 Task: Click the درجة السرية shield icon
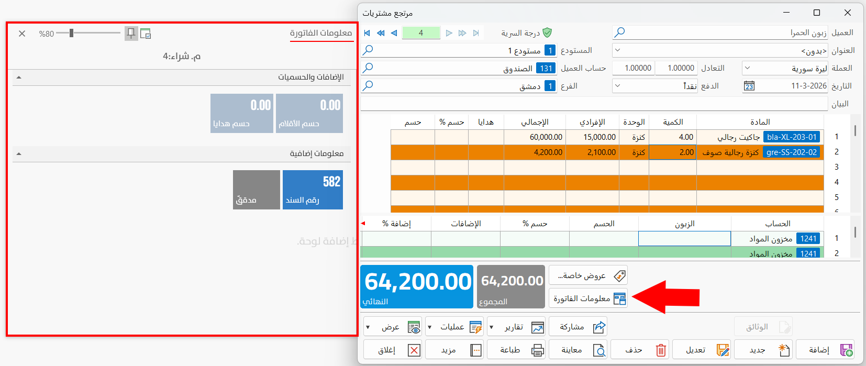pyautogui.click(x=547, y=33)
